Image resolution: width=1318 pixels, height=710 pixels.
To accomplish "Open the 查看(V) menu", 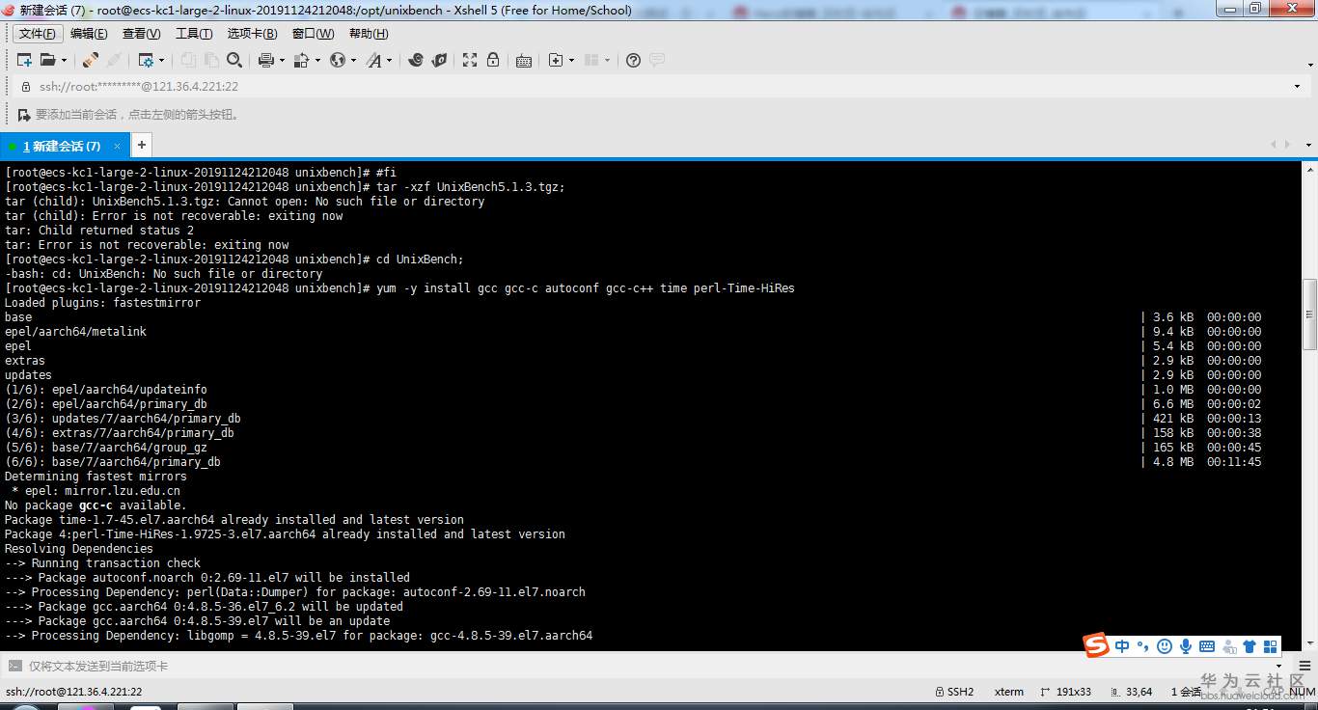I will click(x=142, y=34).
